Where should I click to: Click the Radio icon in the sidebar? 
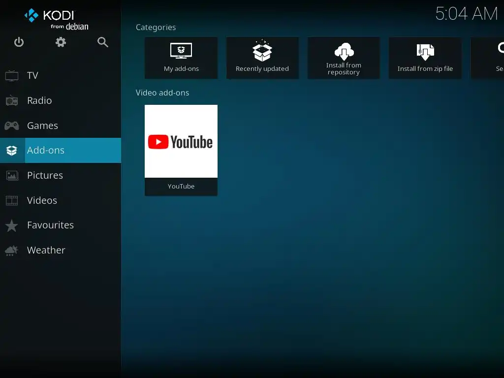click(x=12, y=100)
